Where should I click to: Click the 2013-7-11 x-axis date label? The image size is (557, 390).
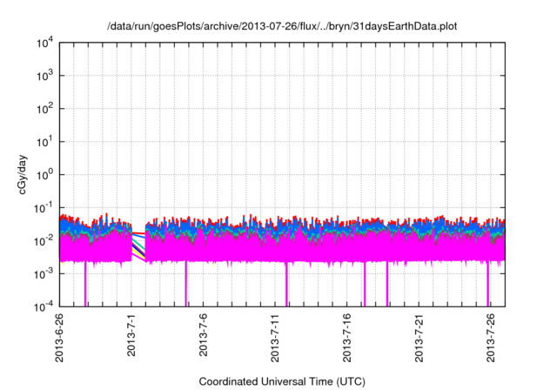[275, 338]
